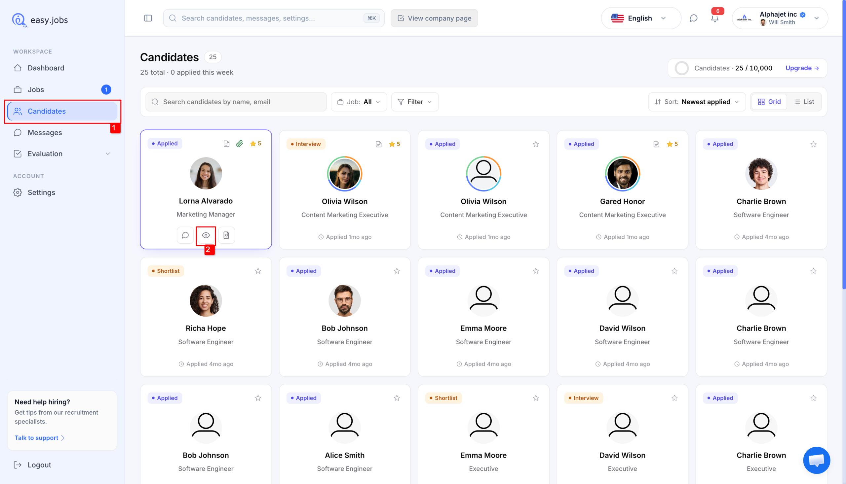The image size is (846, 484).
Task: Focus global search candidates, messages, settings field
Action: pyautogui.click(x=273, y=18)
